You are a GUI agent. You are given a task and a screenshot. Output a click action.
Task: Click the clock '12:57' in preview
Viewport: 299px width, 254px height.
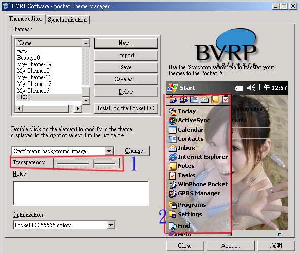point(279,88)
